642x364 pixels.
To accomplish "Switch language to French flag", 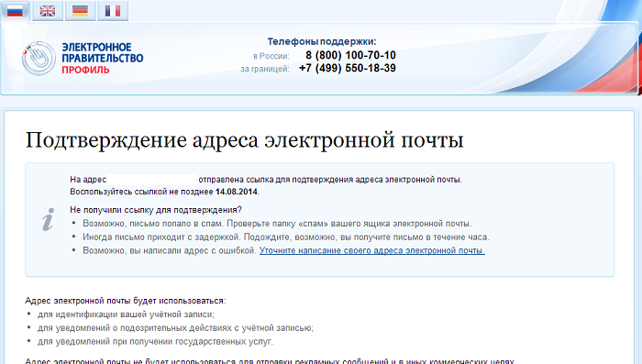I will pyautogui.click(x=113, y=11).
